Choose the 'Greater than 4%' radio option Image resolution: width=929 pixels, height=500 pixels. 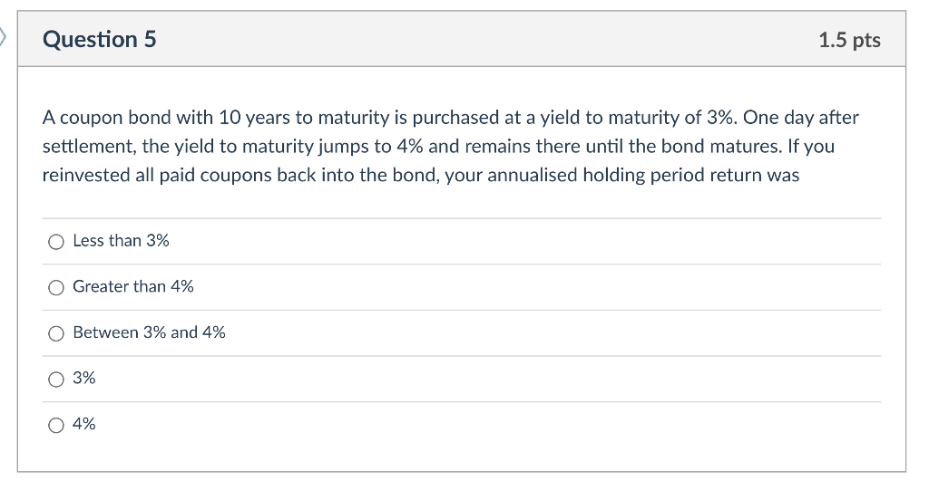point(56,287)
